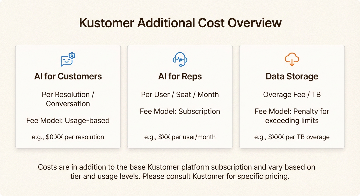Click the footer note about consulting Kustomer
The width and height of the screenshot is (360, 196).
pos(180,172)
